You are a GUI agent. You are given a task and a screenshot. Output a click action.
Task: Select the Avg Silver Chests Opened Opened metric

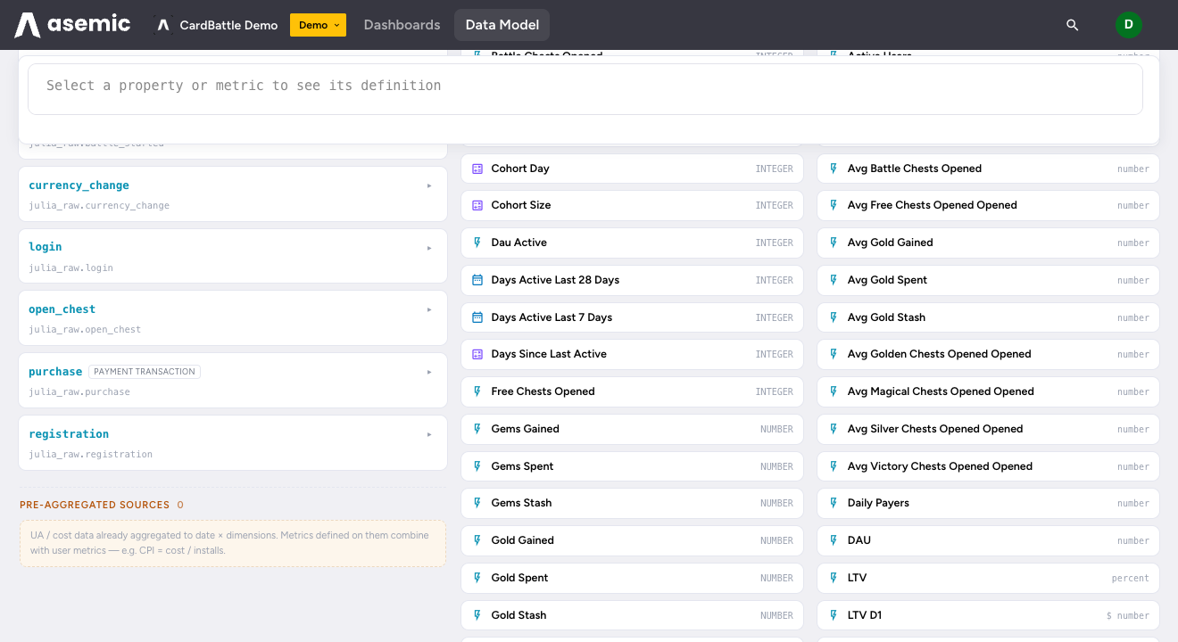[988, 429]
